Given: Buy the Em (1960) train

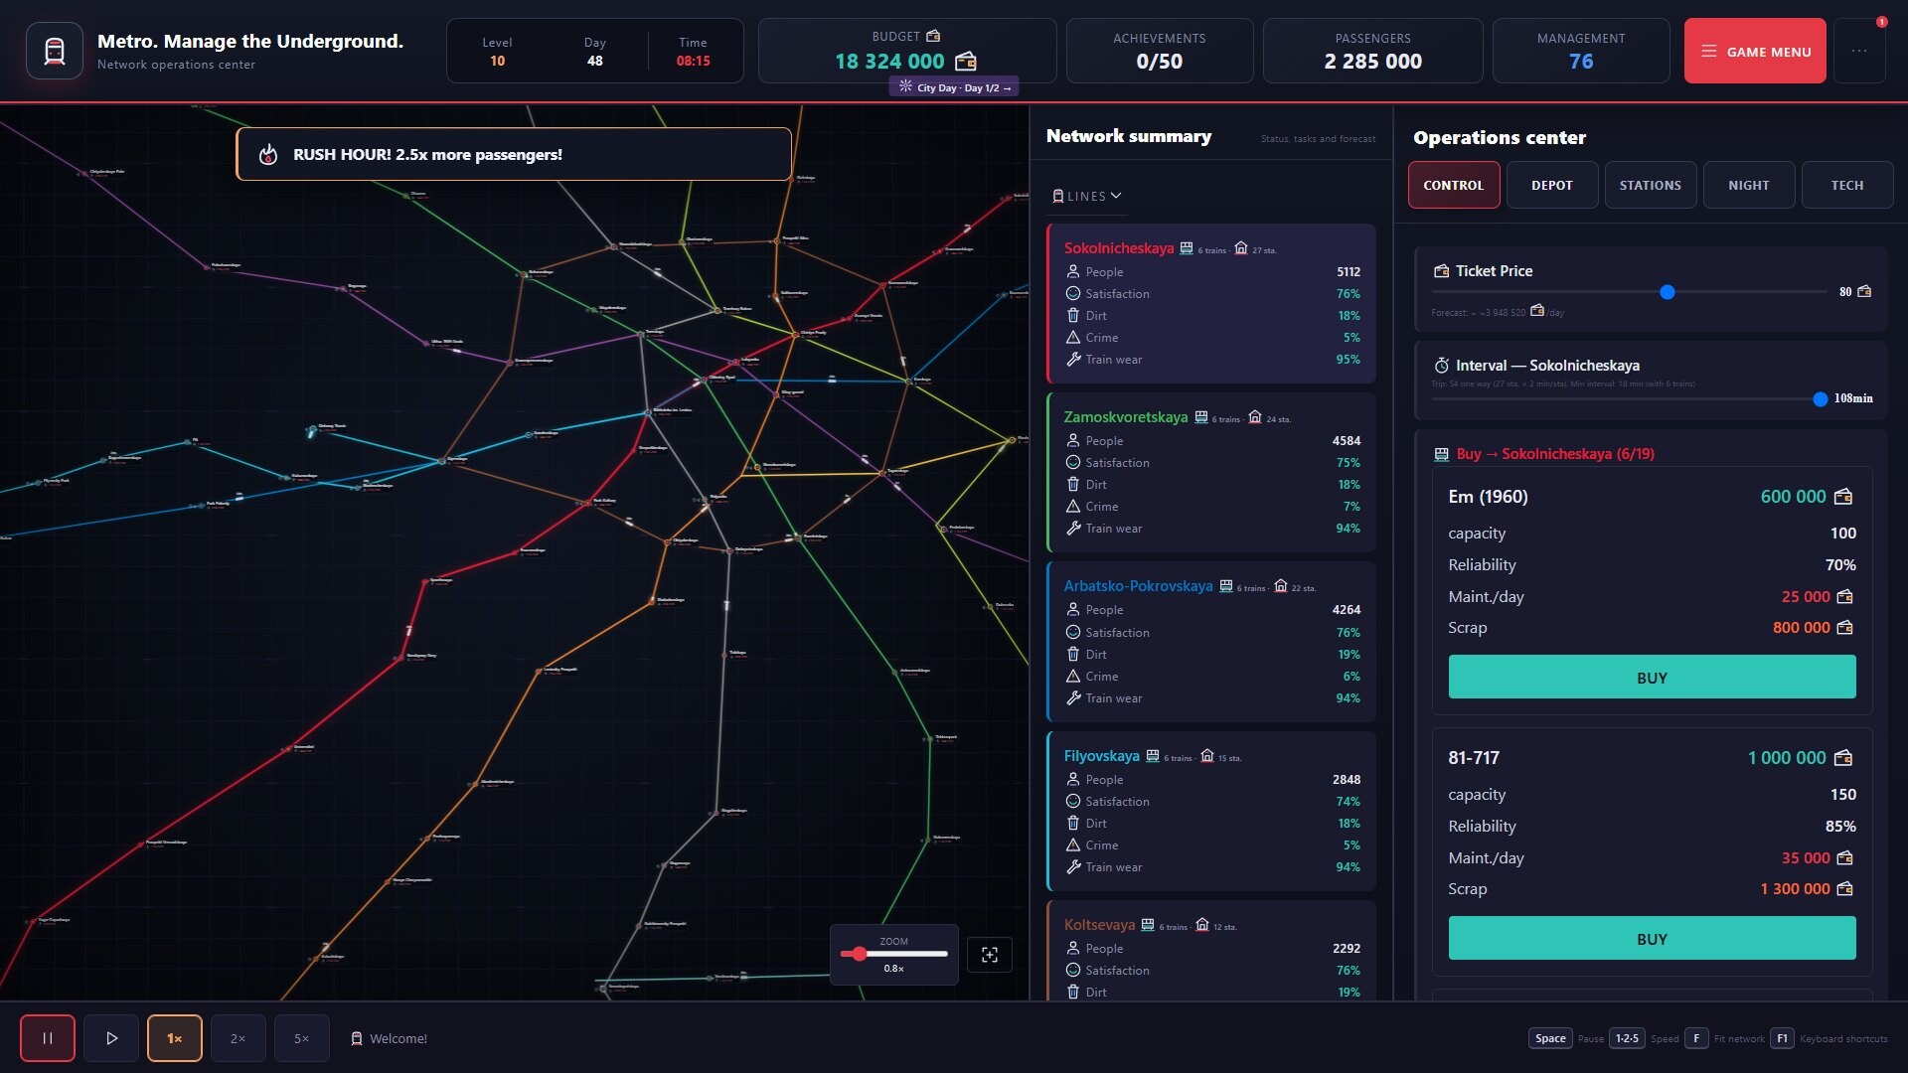Looking at the screenshot, I should (x=1652, y=678).
